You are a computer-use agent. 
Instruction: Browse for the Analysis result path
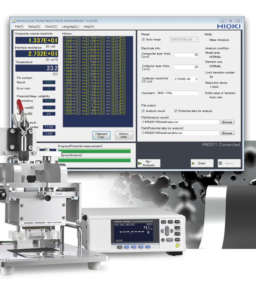click(227, 122)
